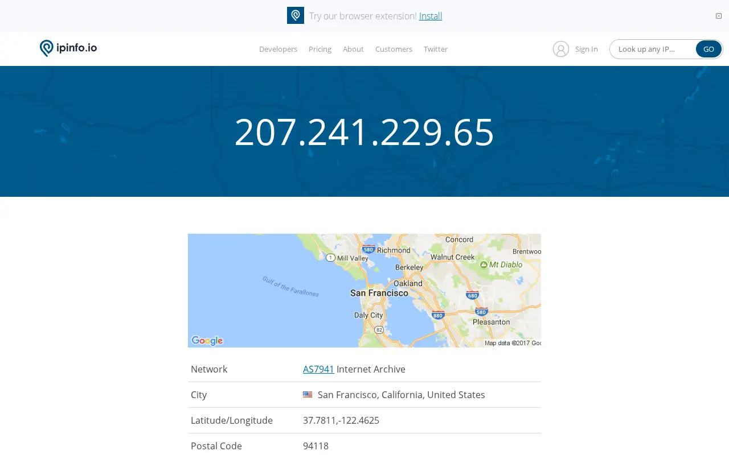
Task: Click the browser extension pin icon
Action: tap(296, 15)
